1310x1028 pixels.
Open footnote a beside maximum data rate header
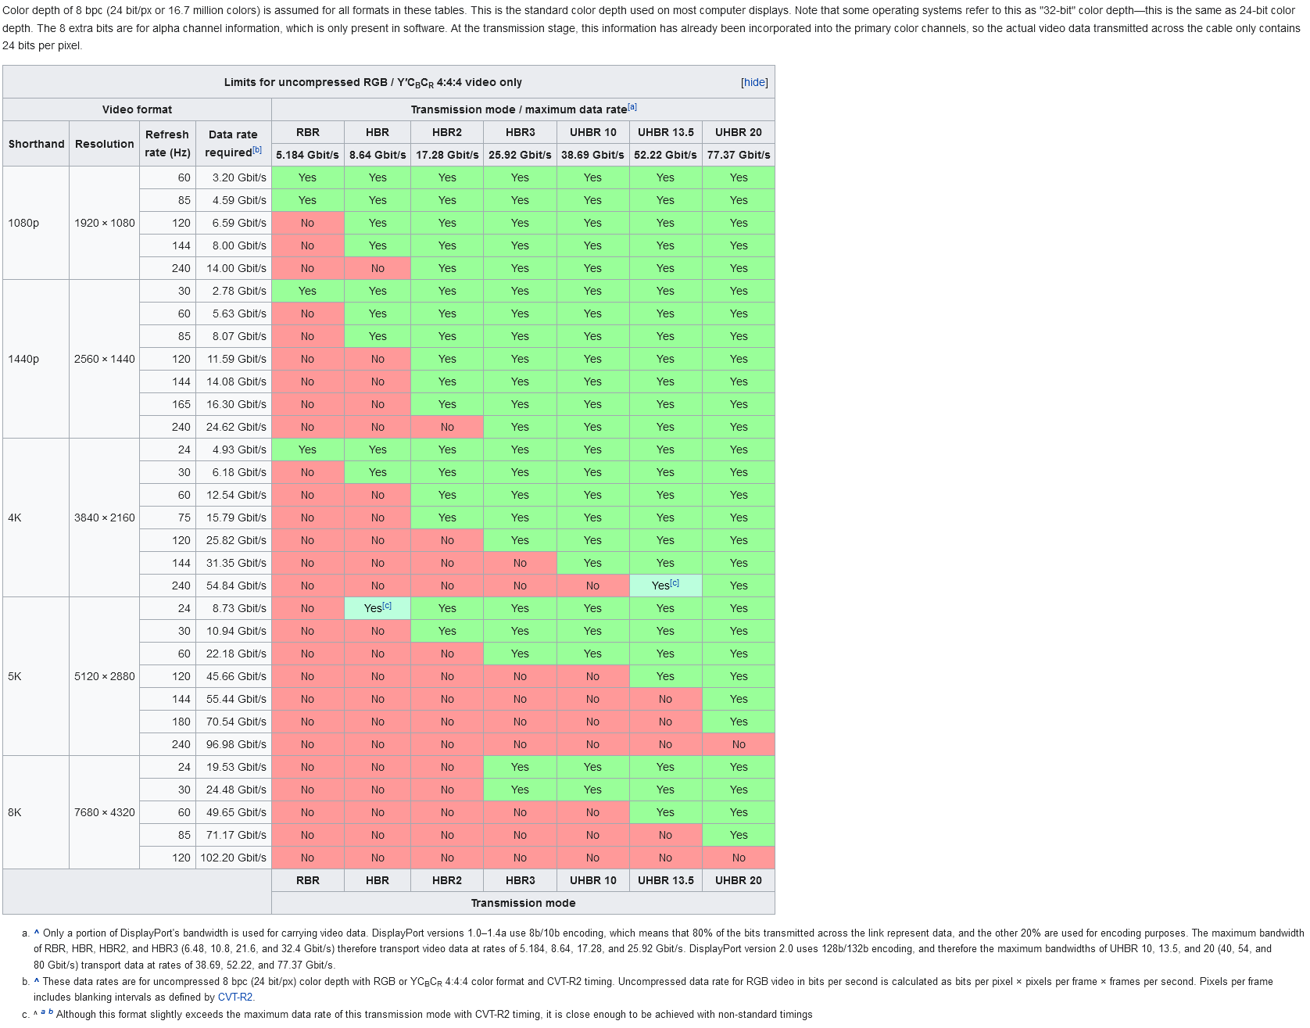pyautogui.click(x=632, y=107)
